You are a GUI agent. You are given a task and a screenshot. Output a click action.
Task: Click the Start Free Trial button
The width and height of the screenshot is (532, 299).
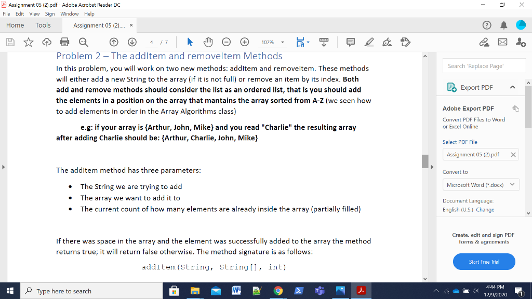tap(484, 262)
